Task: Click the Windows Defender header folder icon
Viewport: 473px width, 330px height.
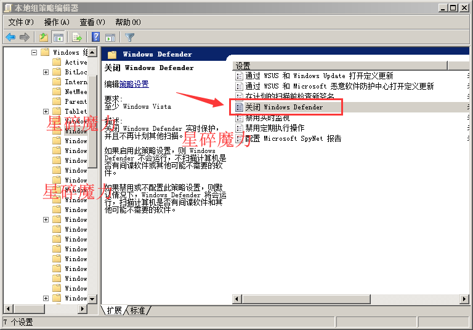Action: tap(112, 55)
